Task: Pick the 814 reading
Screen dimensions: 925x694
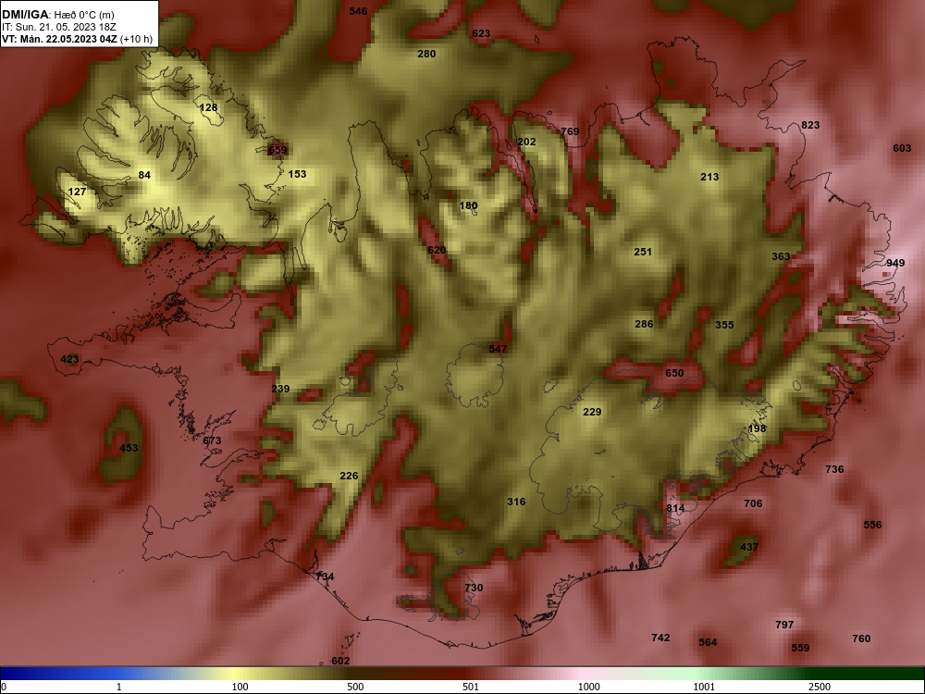Action: pyautogui.click(x=675, y=508)
